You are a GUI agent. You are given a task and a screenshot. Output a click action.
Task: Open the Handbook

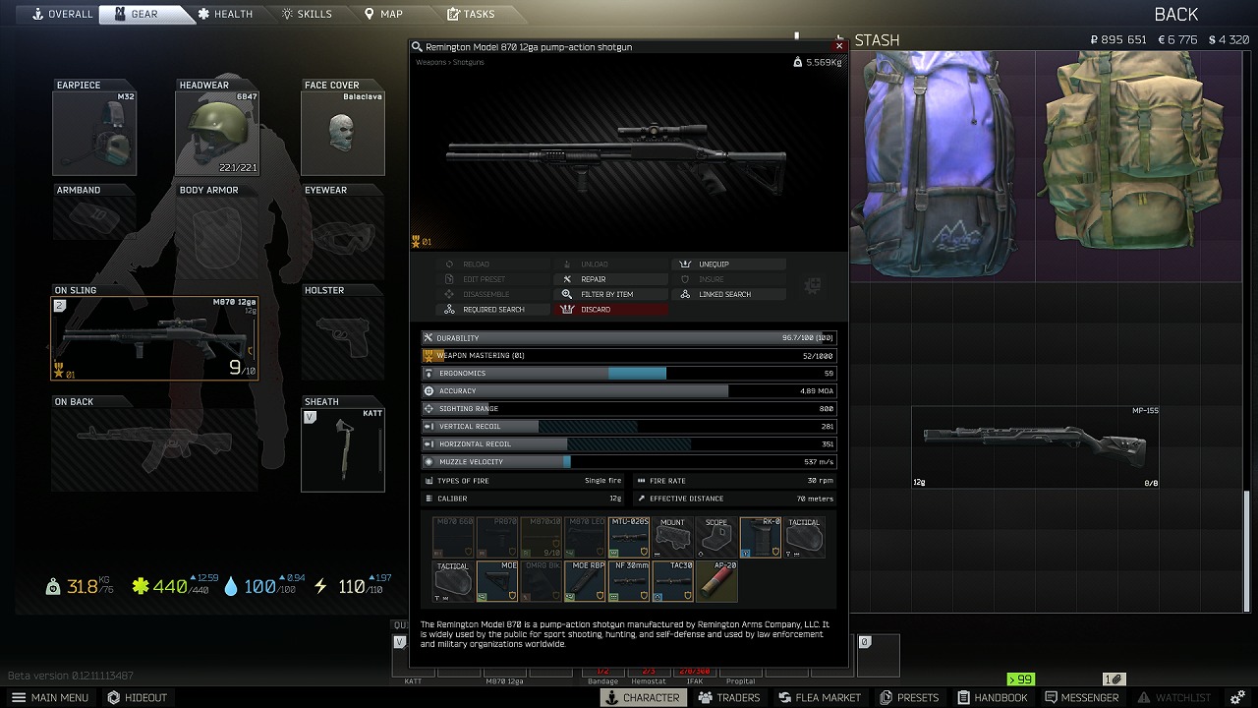[x=991, y=697]
